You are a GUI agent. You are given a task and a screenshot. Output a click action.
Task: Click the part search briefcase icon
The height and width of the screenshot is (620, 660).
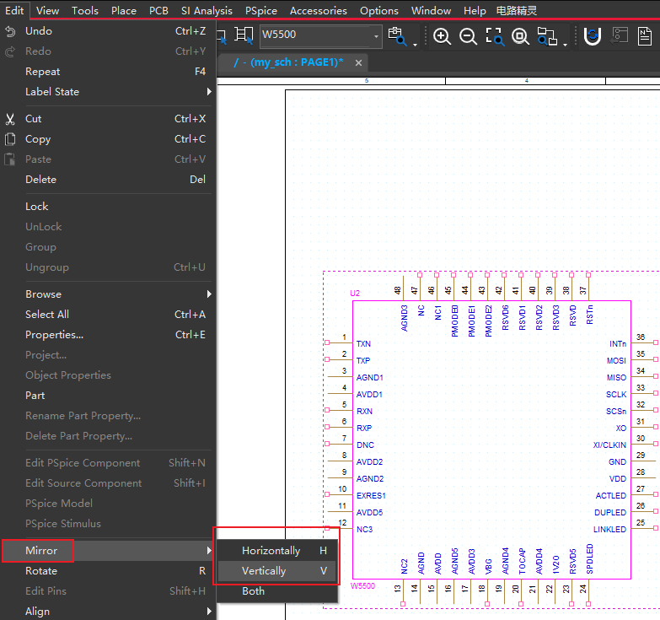tap(397, 36)
